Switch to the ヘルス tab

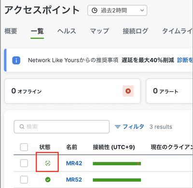click(67, 31)
